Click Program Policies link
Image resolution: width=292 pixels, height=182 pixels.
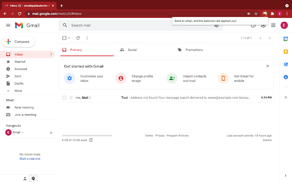[177, 136]
